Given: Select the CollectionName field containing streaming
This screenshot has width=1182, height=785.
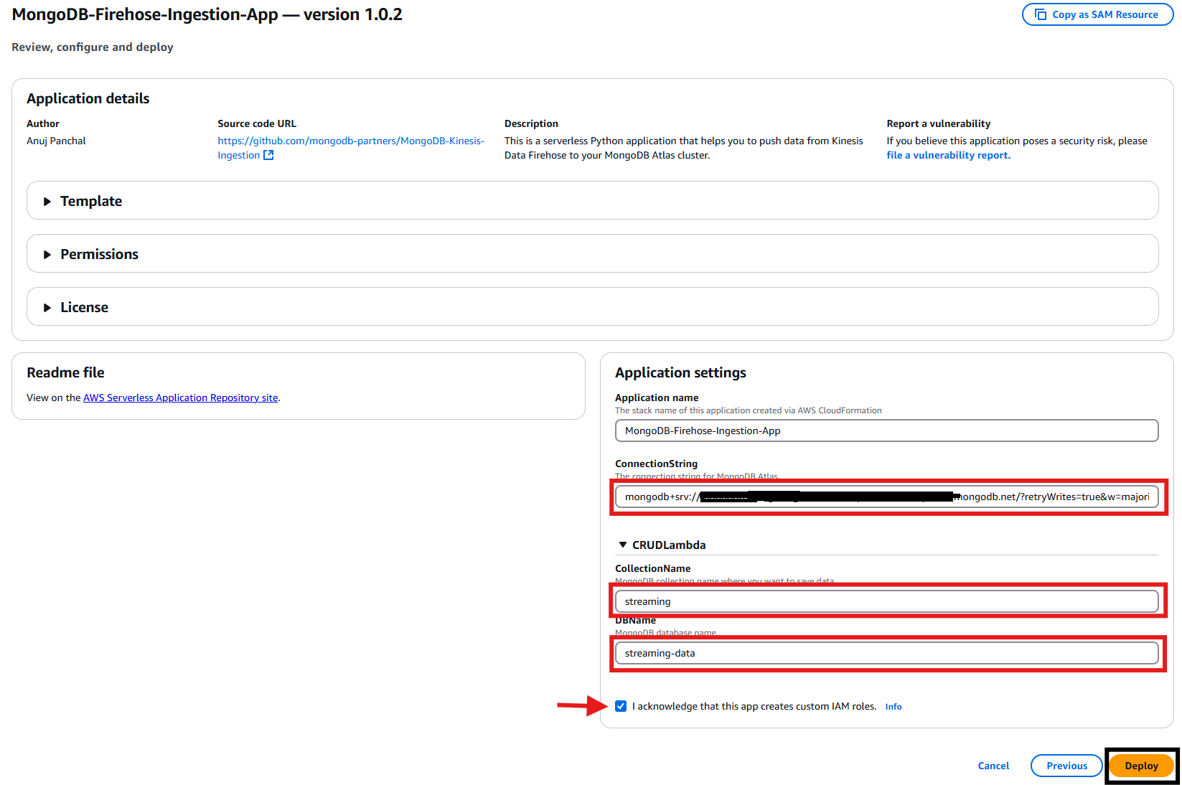Looking at the screenshot, I should [x=886, y=601].
